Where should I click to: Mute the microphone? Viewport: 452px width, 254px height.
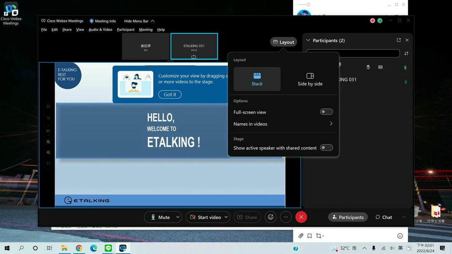click(160, 217)
